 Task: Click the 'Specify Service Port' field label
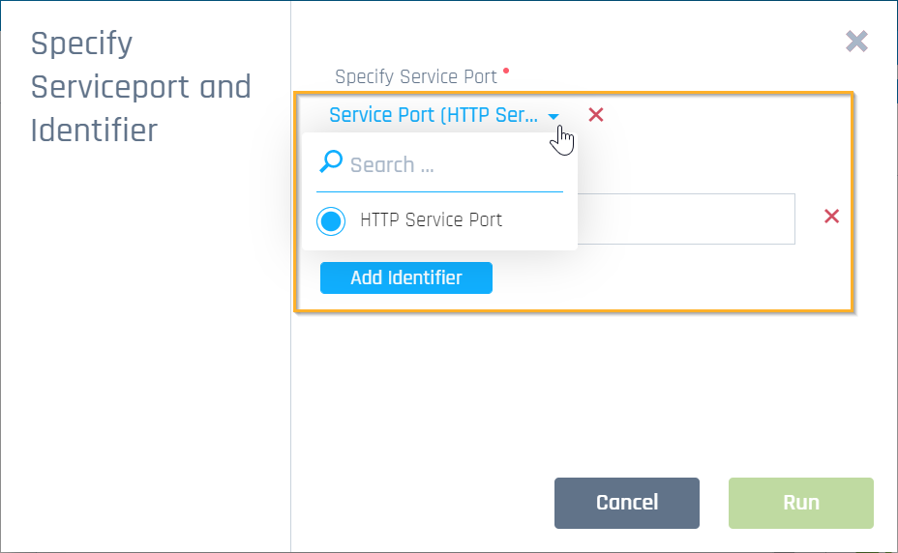click(x=415, y=76)
